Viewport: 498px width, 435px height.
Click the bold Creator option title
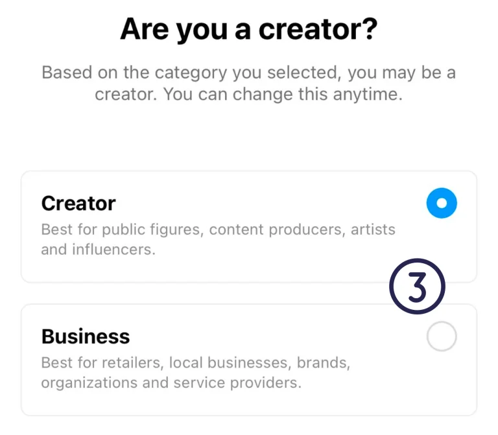pyautogui.click(x=78, y=204)
